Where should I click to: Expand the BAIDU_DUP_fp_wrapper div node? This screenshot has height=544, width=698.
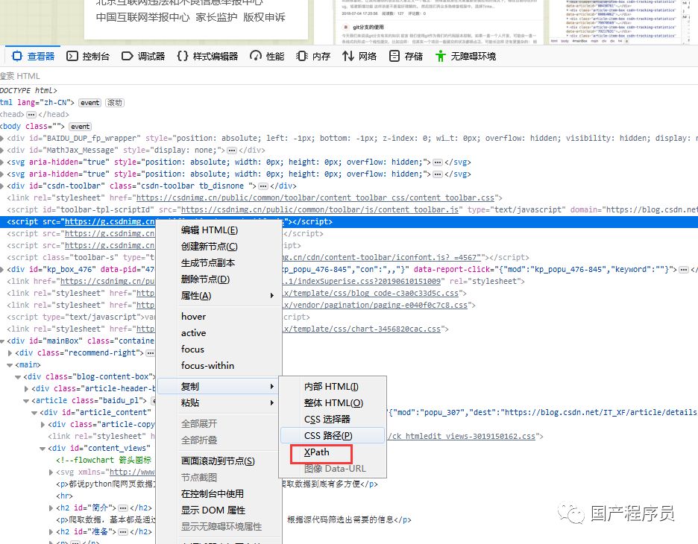2,139
